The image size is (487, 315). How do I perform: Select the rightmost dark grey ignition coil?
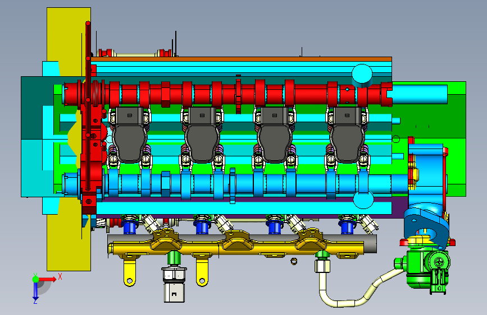[x=347, y=135]
